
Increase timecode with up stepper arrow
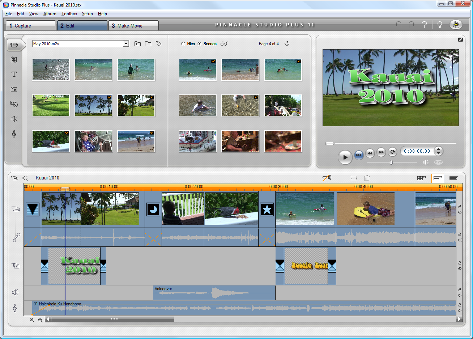[438, 149]
